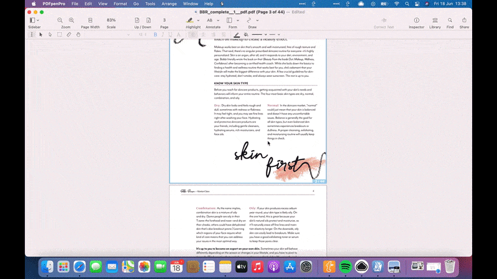497x279 pixels.
Task: Select the Annotate AB text tool
Action: point(209,20)
